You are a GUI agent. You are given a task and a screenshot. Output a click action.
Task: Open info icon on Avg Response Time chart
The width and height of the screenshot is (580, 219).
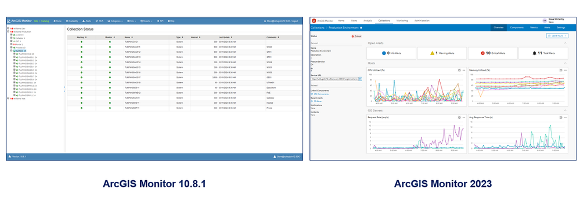560,117
